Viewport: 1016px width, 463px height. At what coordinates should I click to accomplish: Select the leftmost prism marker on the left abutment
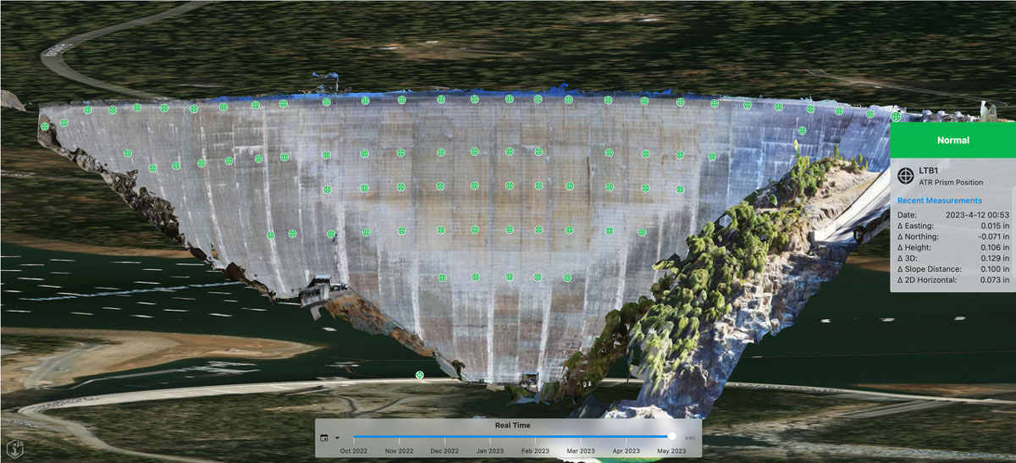click(45, 127)
